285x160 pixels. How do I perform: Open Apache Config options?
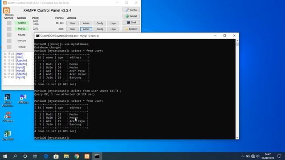tap(100, 23)
